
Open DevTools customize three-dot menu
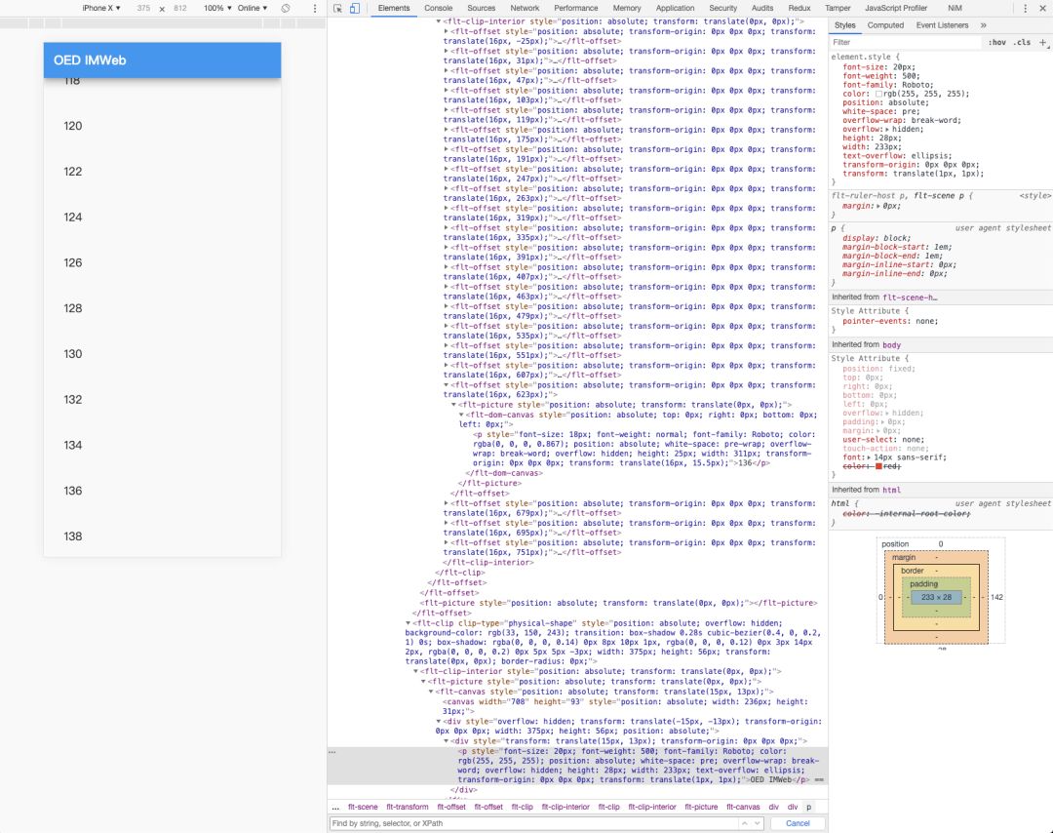coord(1025,8)
